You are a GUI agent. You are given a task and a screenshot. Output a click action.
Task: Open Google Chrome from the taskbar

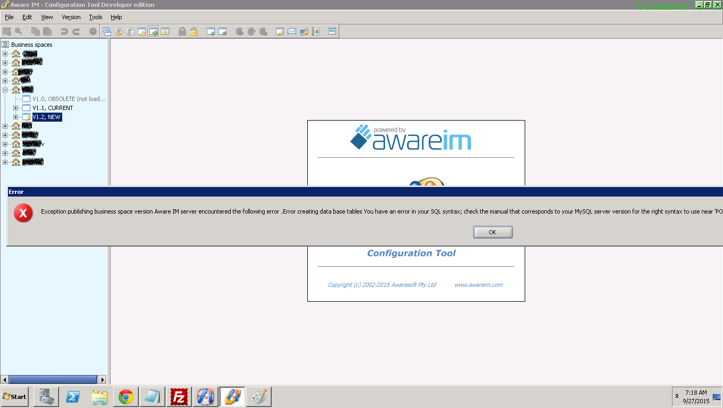[x=126, y=397]
